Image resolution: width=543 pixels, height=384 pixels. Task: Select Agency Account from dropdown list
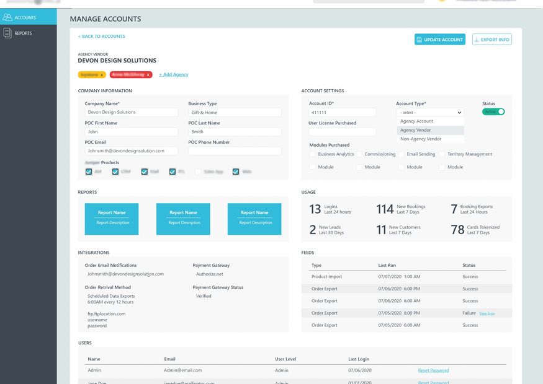(x=416, y=121)
